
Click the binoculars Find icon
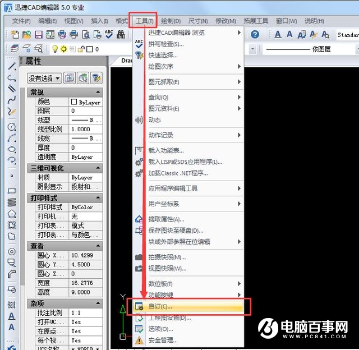point(121,35)
